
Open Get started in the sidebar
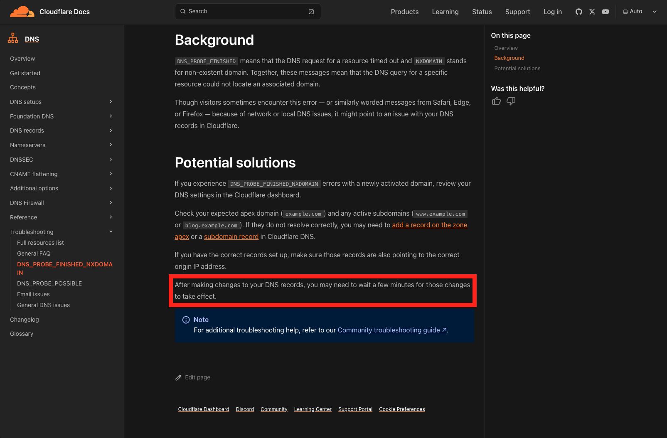tap(25, 73)
